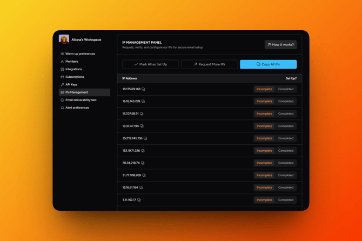The image size is (362, 241).
Task: Copy the 18.175.69.148 IP address icon
Action: click(143, 89)
